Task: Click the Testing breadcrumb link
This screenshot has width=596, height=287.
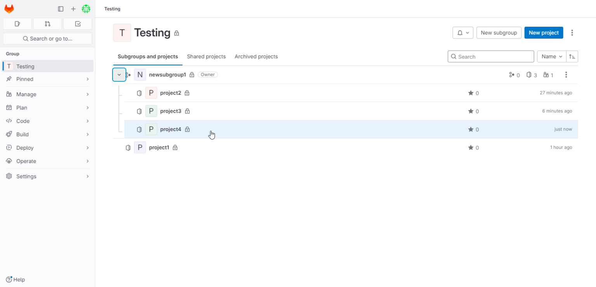Action: point(112,9)
